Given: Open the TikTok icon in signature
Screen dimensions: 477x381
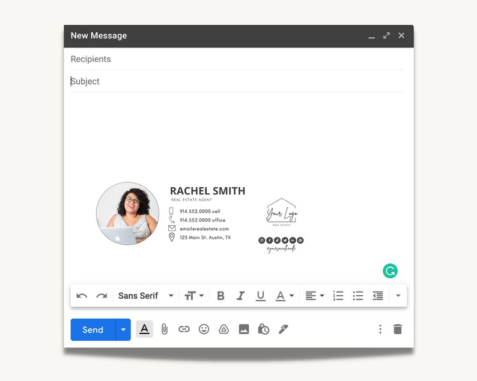Looking at the screenshot, I should (277, 241).
